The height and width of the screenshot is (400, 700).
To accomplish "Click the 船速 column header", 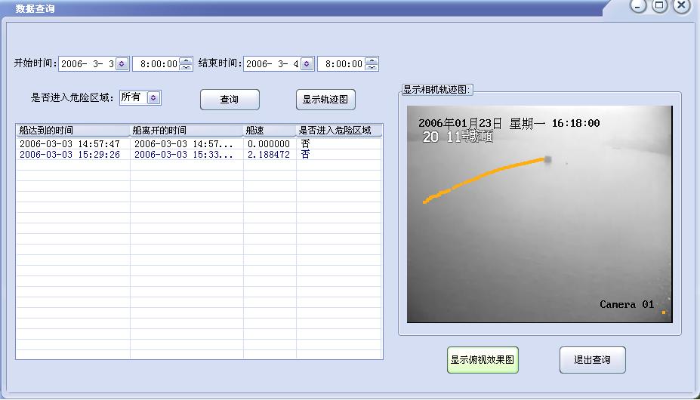I will click(x=269, y=131).
